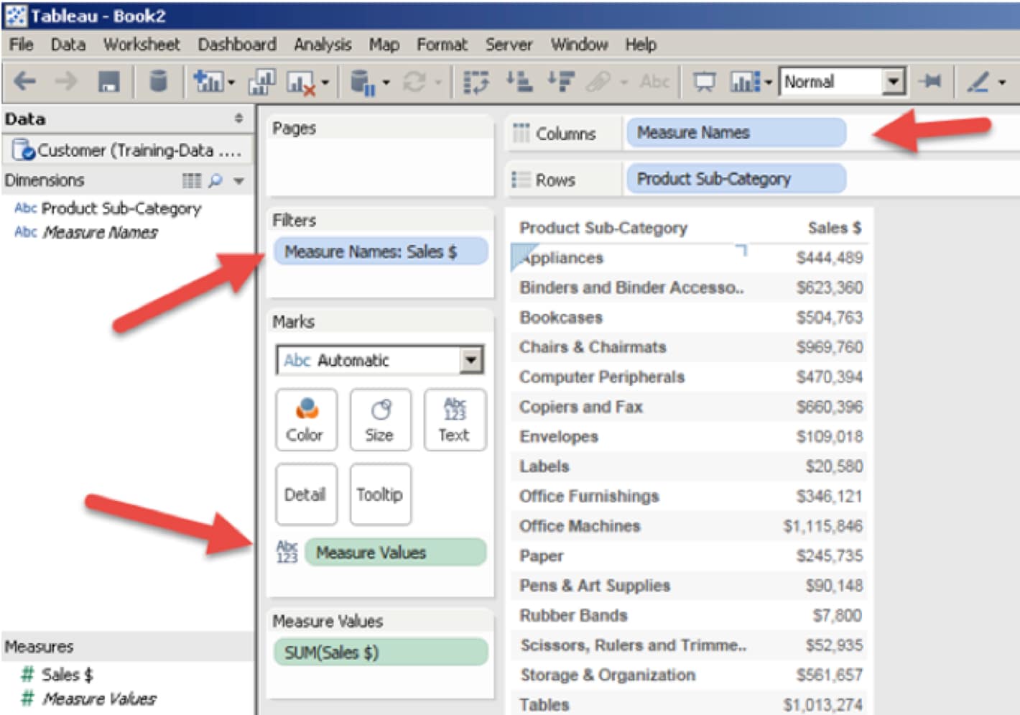1020x715 pixels.
Task: Open the Normal fit dropdown
Action: tap(893, 82)
